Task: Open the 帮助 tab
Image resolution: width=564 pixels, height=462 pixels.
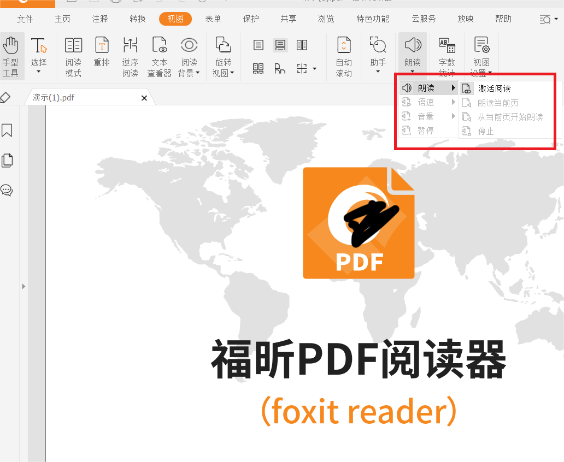Action: pyautogui.click(x=503, y=19)
